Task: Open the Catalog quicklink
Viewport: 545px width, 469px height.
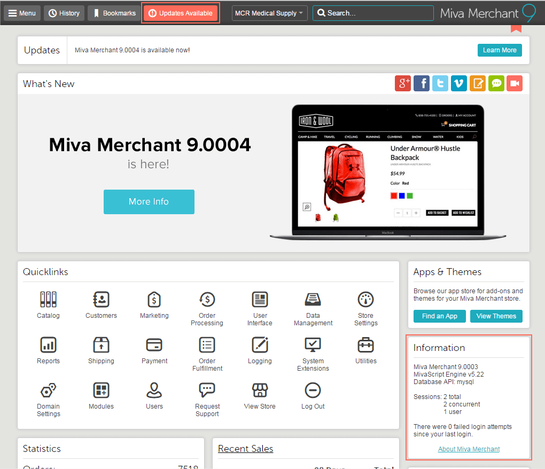Action: [x=48, y=304]
